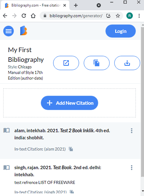This screenshot has height=196, width=144.
Task: Copy in-text citation (singh 2021)
Action: [72, 191]
